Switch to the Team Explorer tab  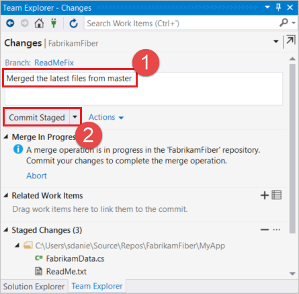pos(97,286)
